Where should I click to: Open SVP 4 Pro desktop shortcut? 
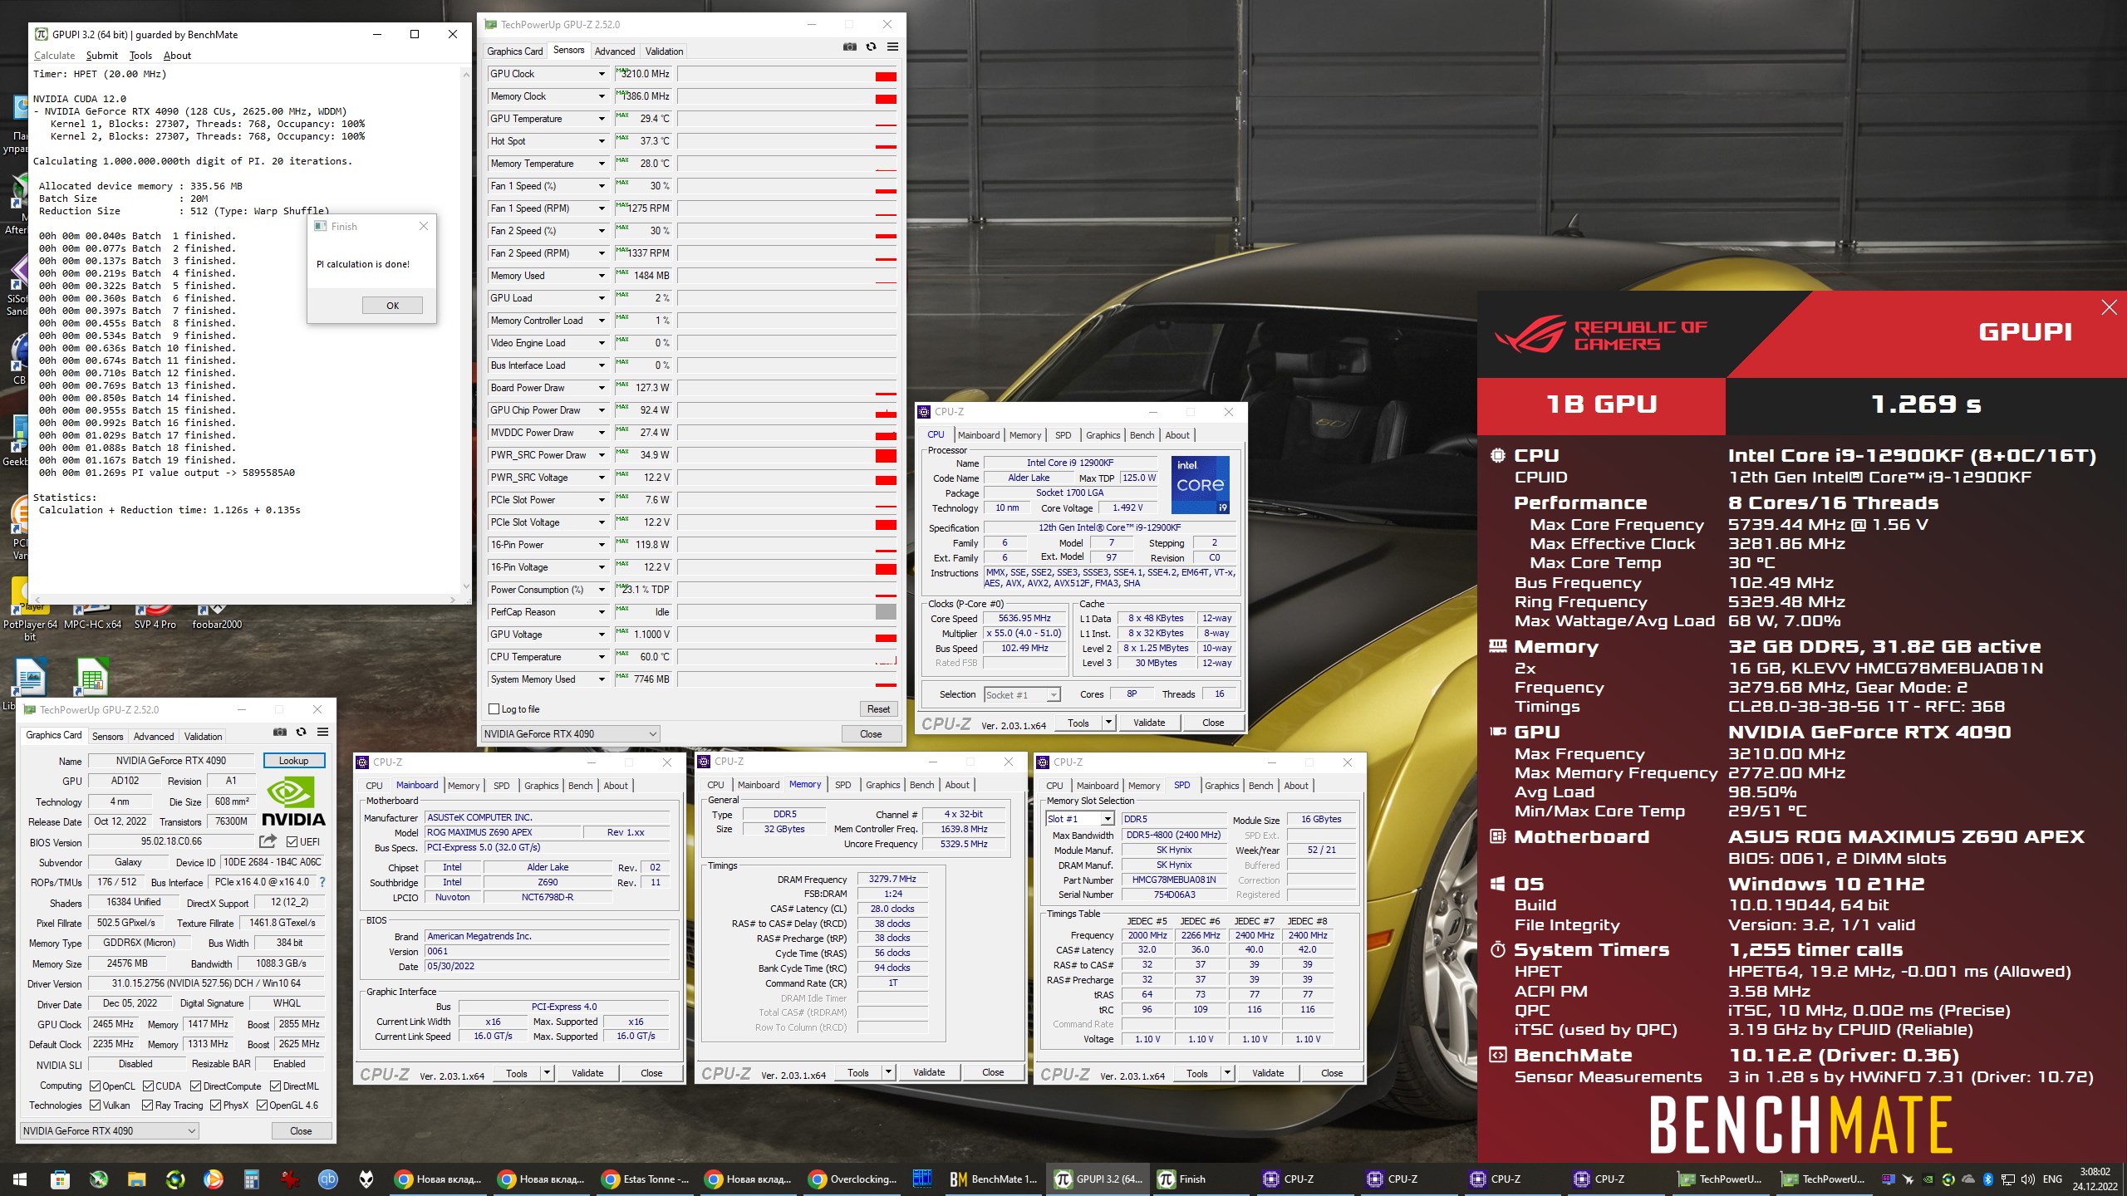pos(155,616)
